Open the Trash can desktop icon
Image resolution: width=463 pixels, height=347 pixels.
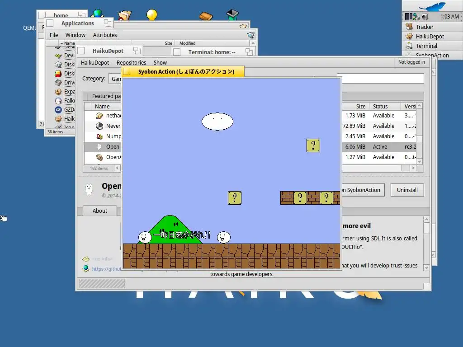232,15
